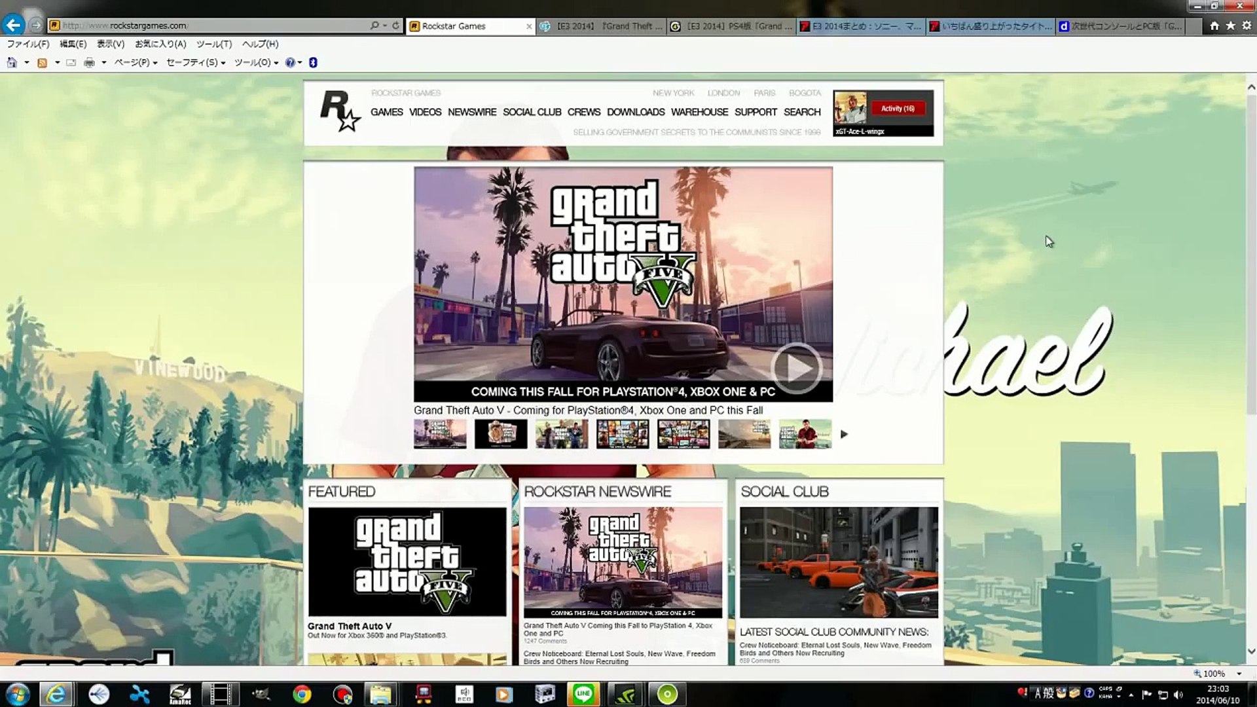Click the volume speaker icon in system tray
The width and height of the screenshot is (1257, 707).
click(x=1178, y=695)
